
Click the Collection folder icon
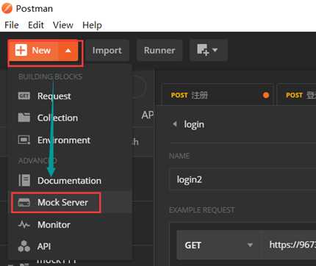click(24, 118)
